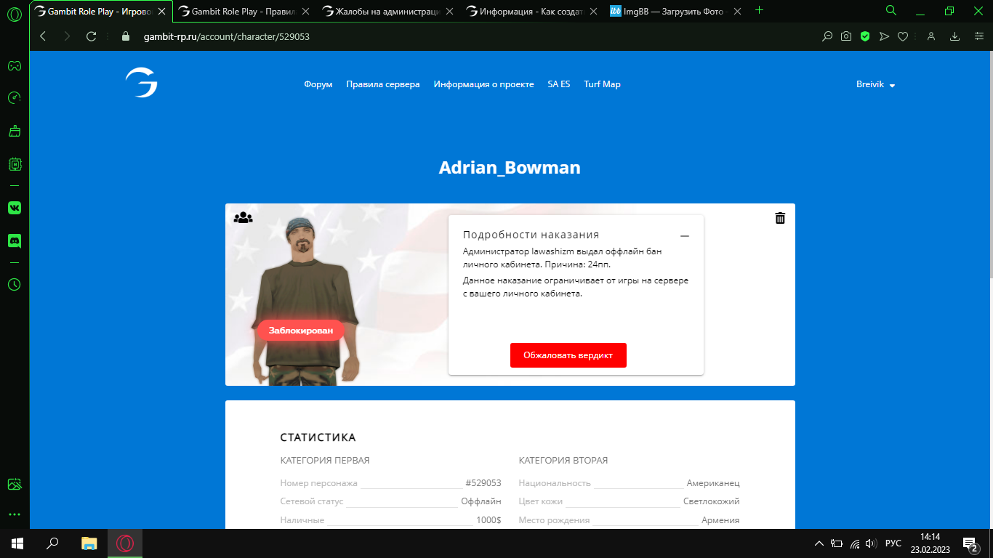The image size is (993, 558).
Task: Click the Обжаловать вердикт button
Action: (x=568, y=355)
